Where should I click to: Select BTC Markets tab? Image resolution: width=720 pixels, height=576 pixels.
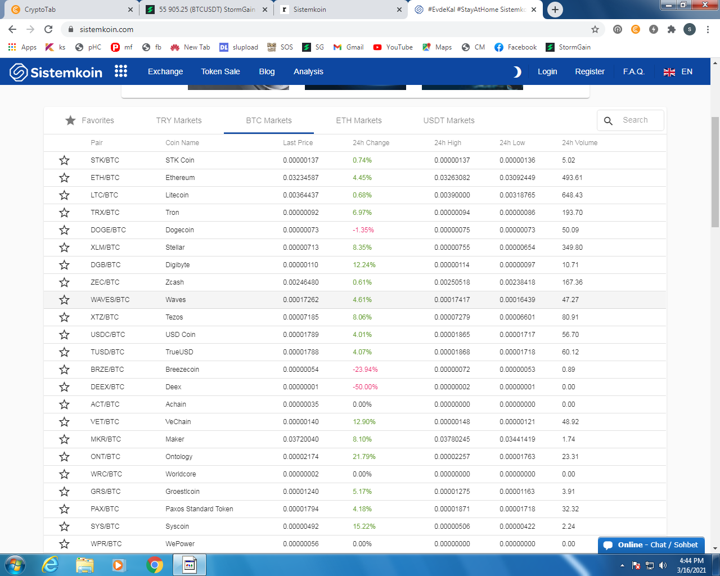pos(269,120)
